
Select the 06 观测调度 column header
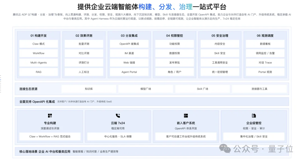point(265,35)
